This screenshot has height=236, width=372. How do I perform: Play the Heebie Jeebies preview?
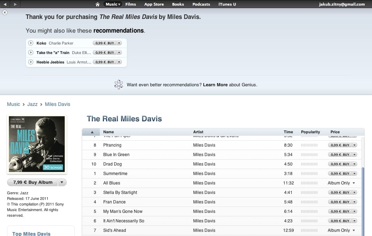[x=31, y=62]
